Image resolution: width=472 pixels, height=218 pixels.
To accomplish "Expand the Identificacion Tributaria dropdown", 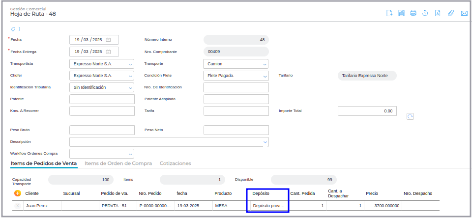I will tap(130, 87).
